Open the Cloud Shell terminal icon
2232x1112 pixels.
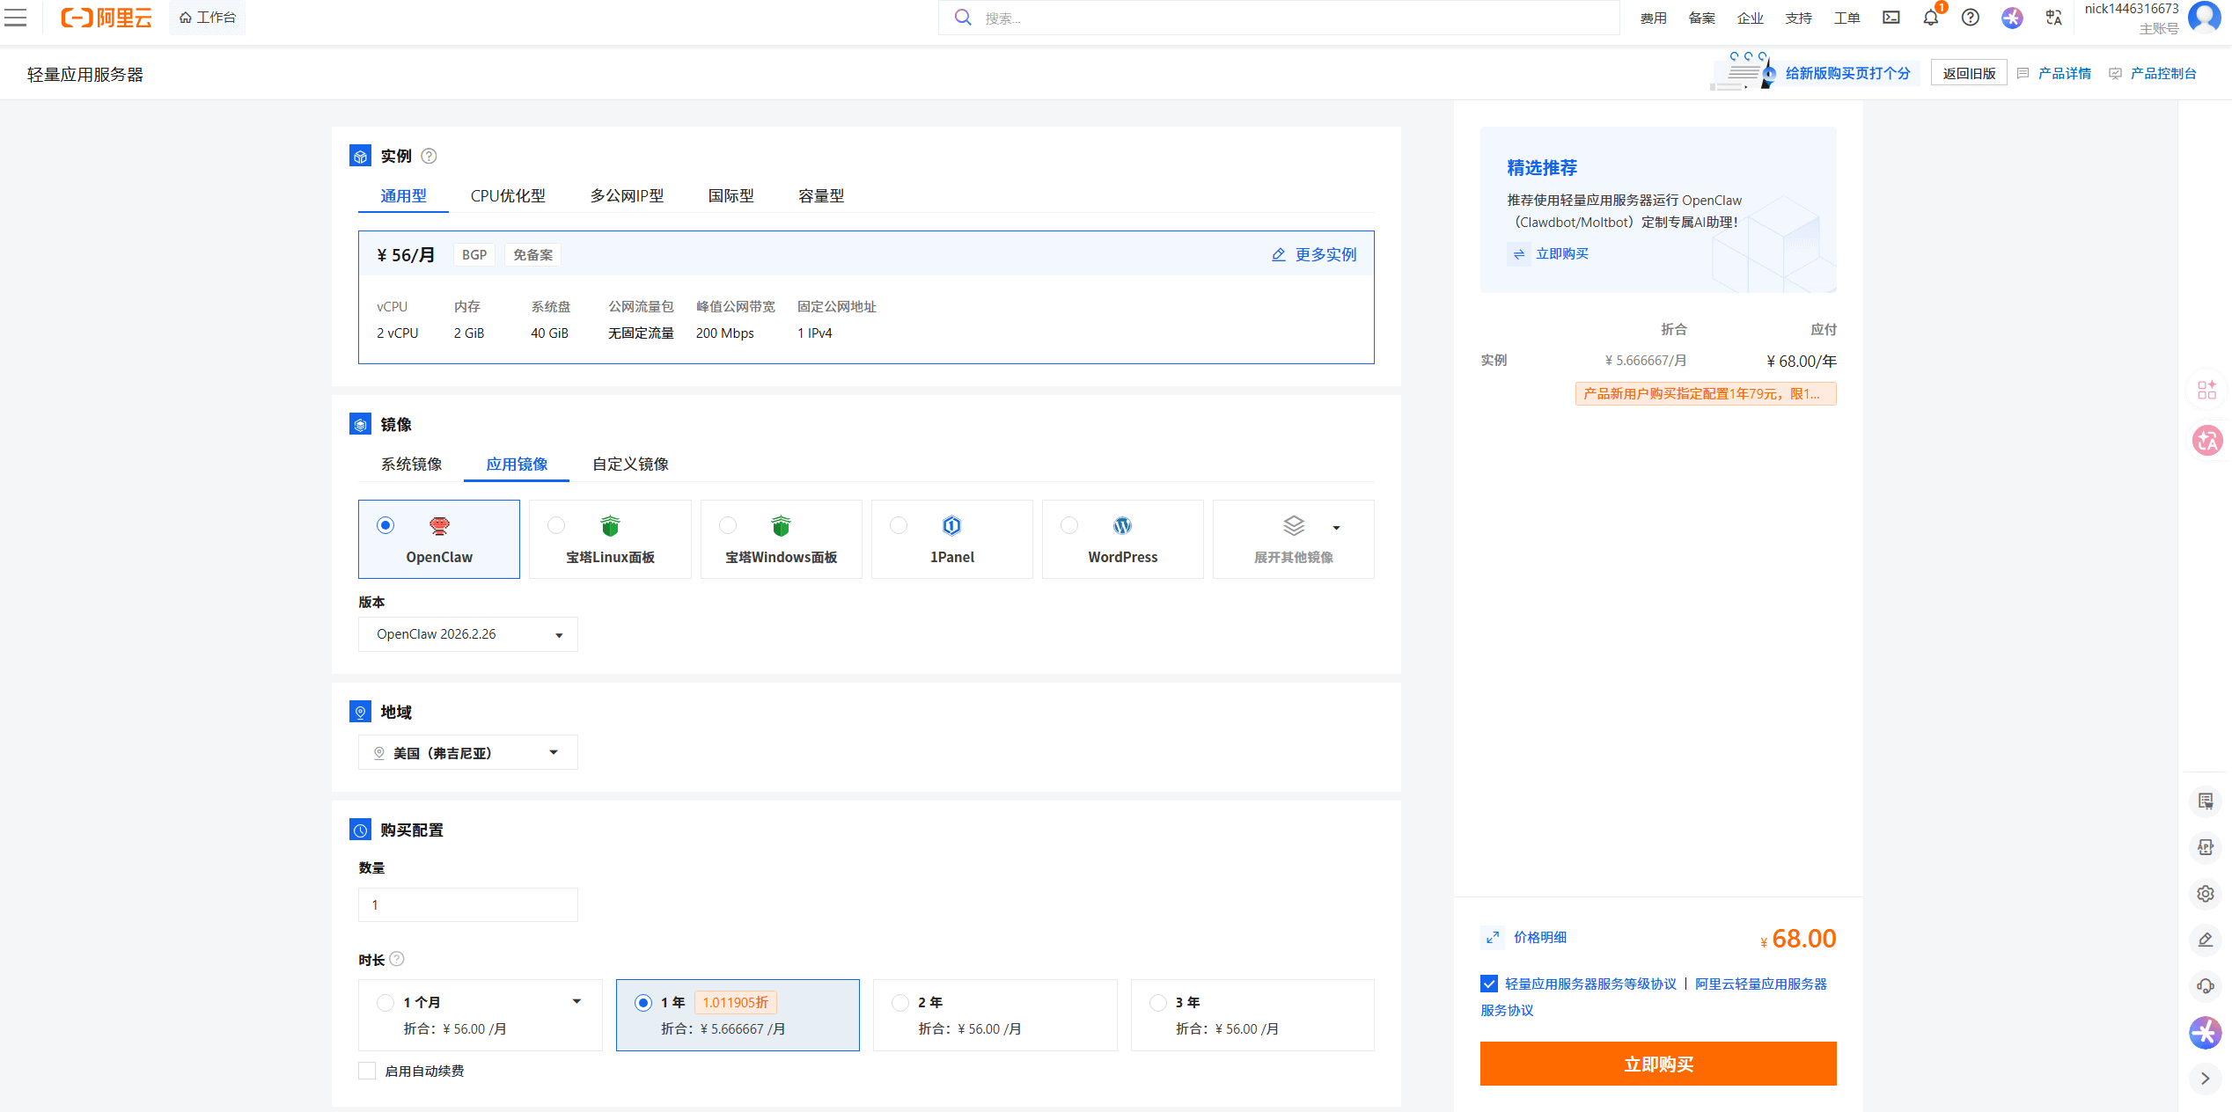[x=1891, y=18]
